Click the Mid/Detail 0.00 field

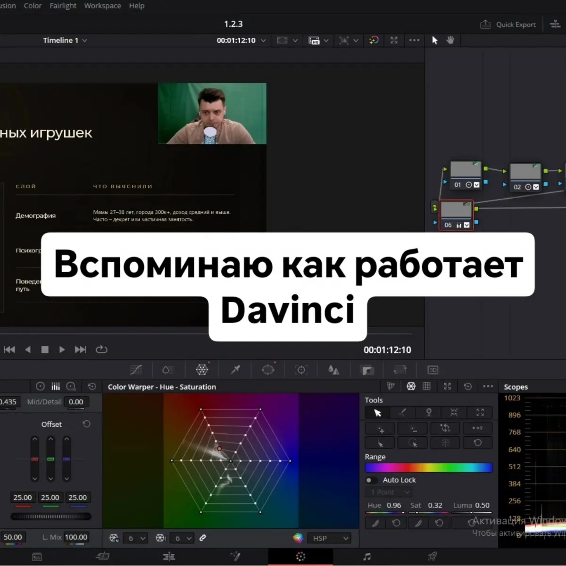pyautogui.click(x=76, y=402)
